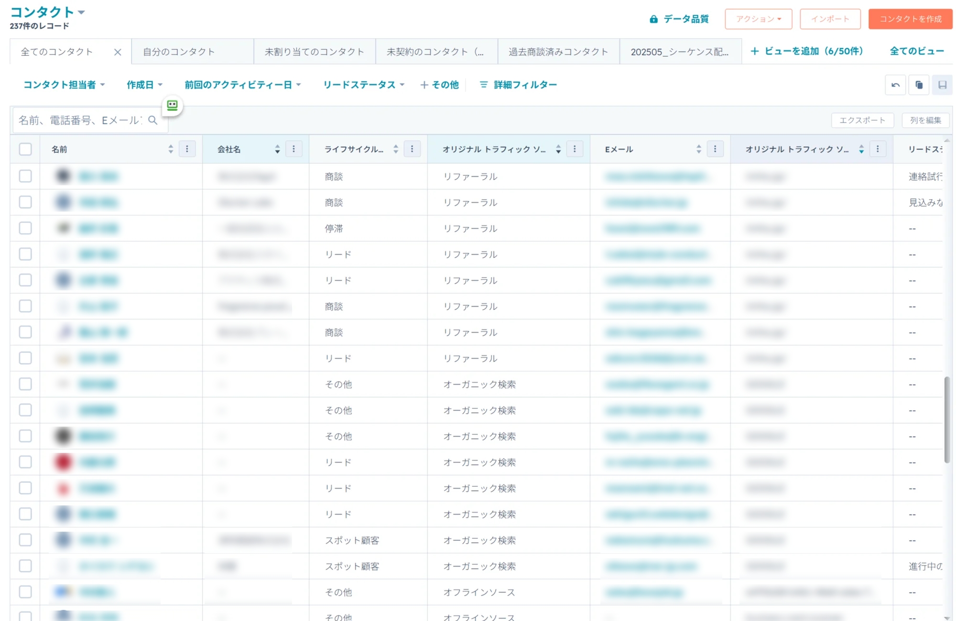
Task: Open the 会社名 column three-dot menu
Action: [x=293, y=149]
